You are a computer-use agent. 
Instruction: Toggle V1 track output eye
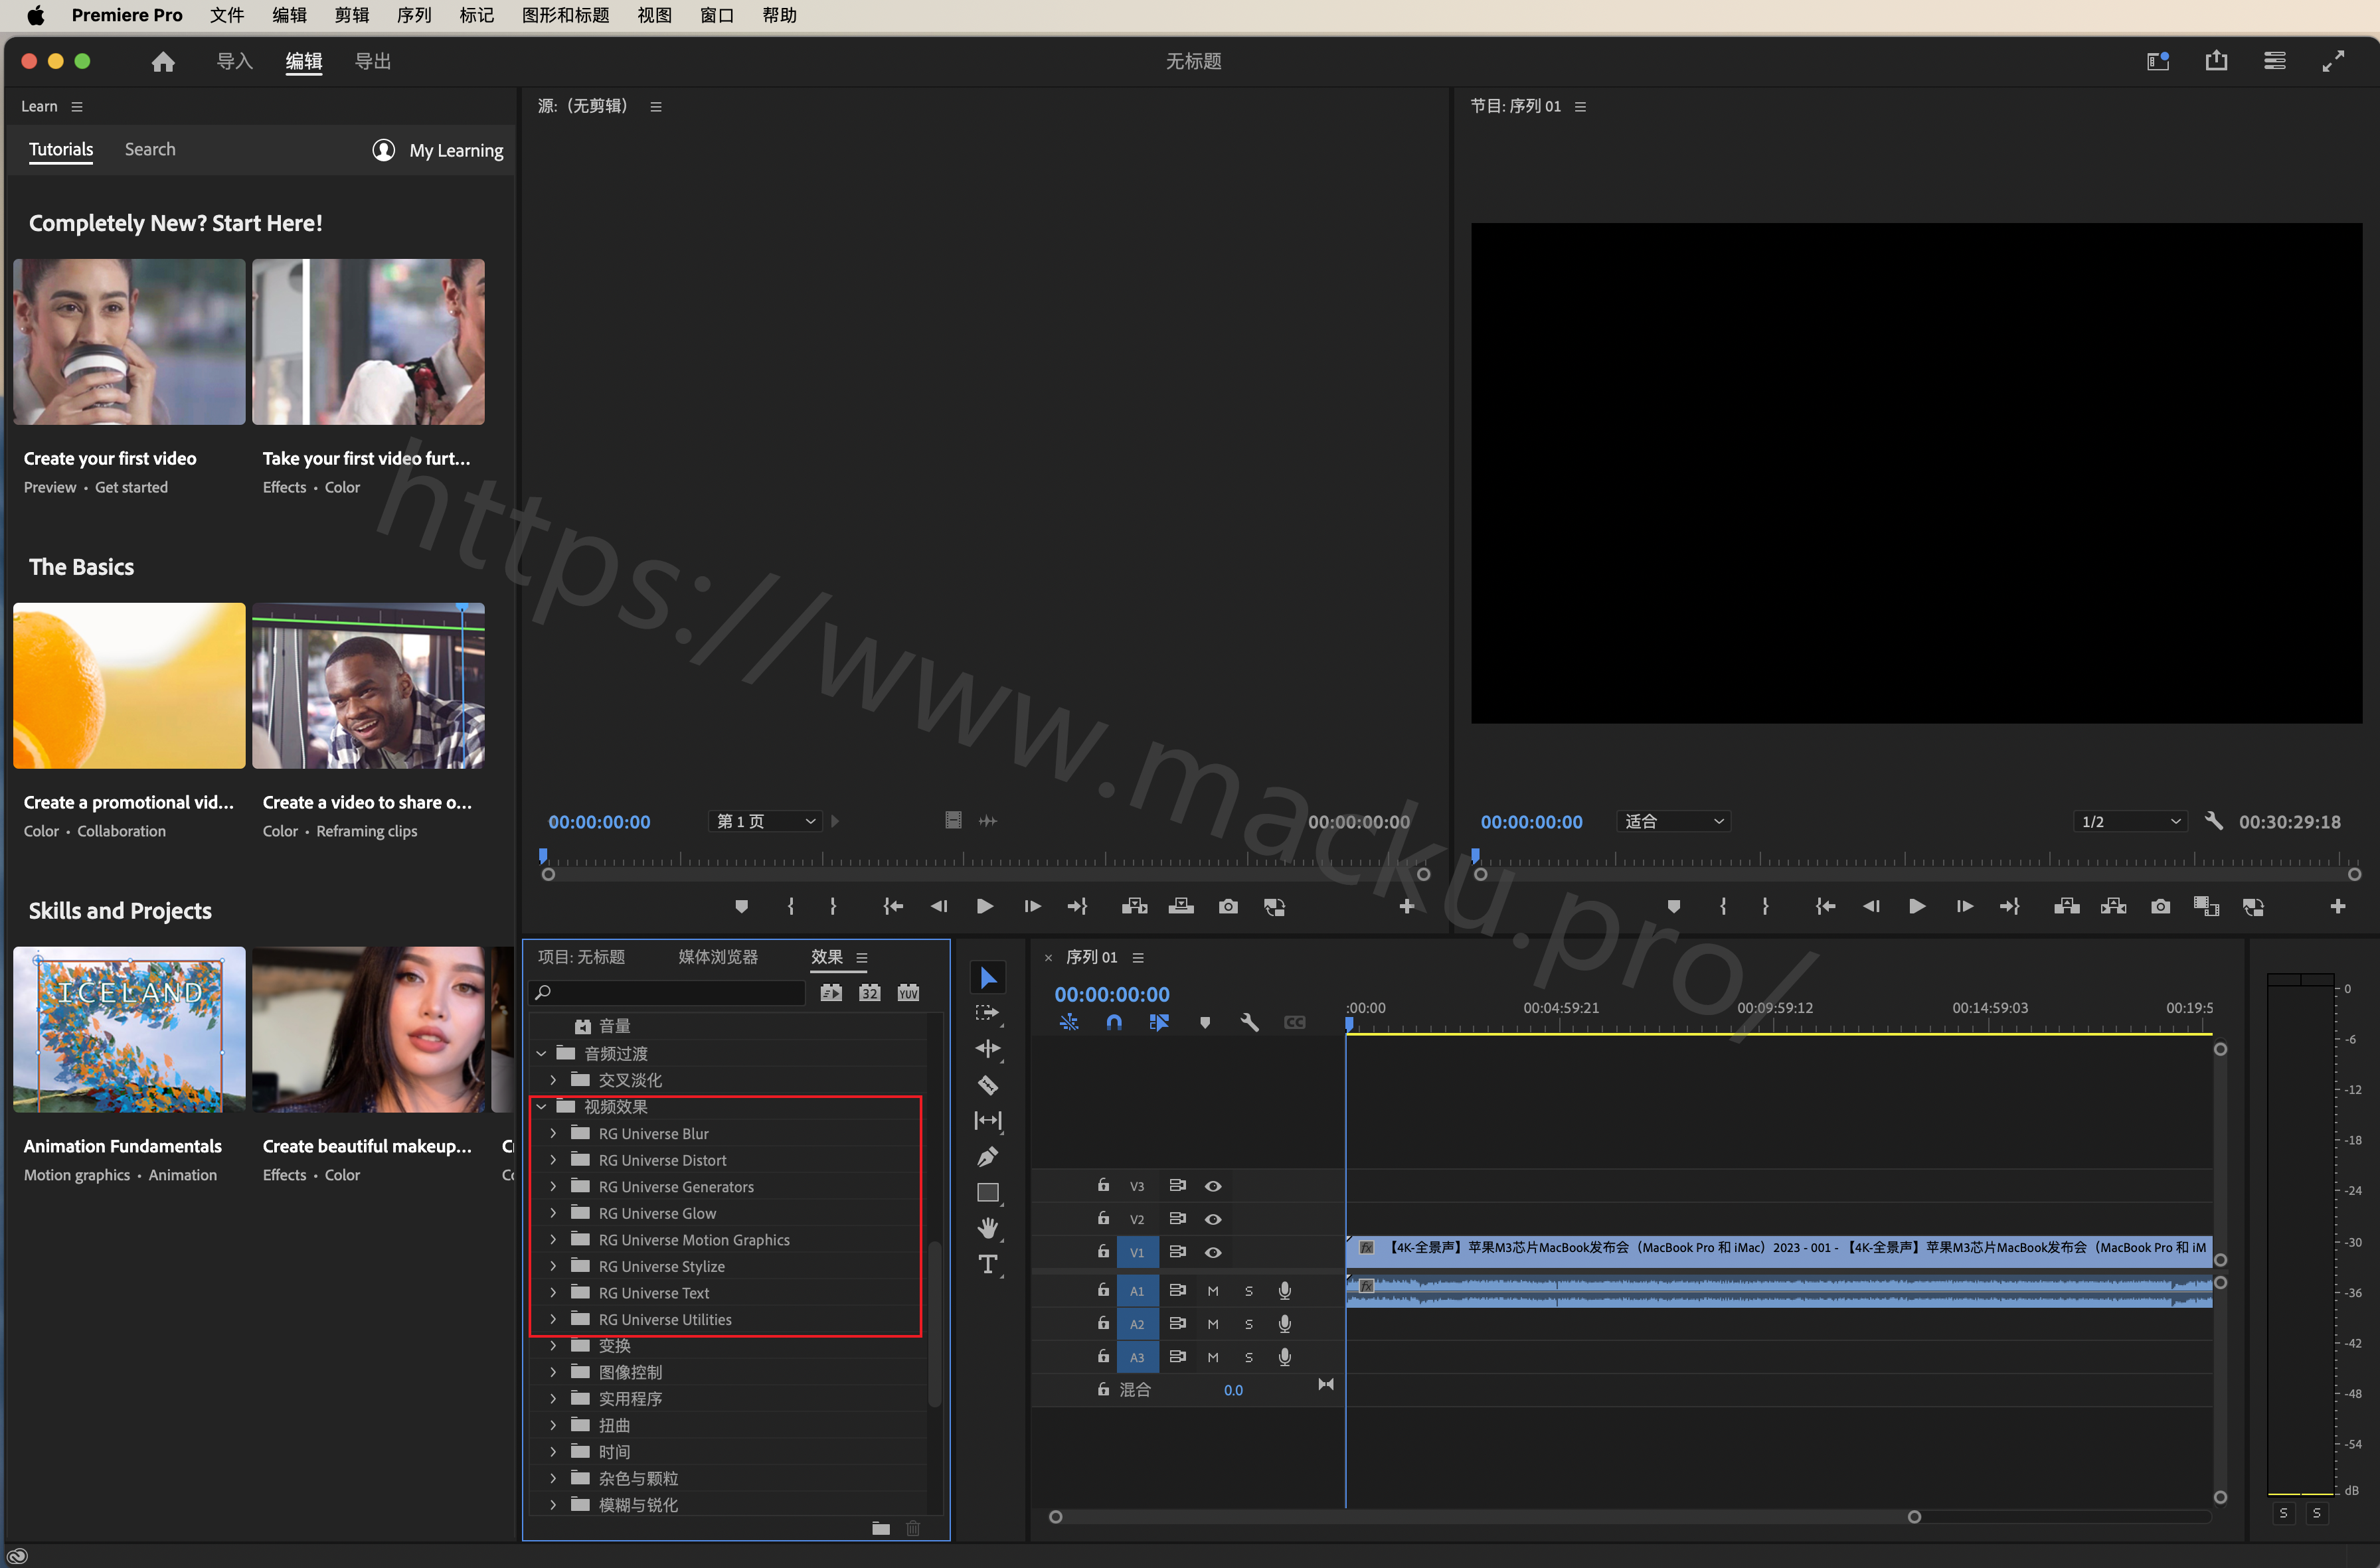point(1213,1252)
